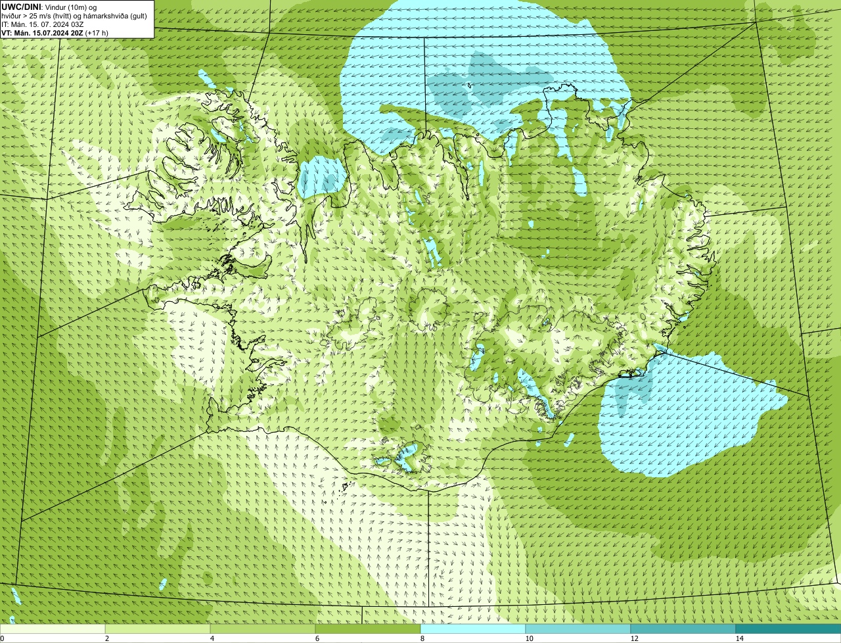841x643 pixels.
Task: Click the "4" scale label under the color bar
Action: pyautogui.click(x=212, y=638)
